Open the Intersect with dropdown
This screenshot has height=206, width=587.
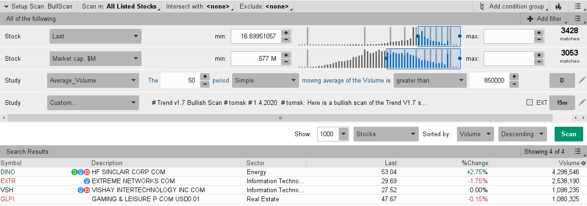(x=199, y=7)
